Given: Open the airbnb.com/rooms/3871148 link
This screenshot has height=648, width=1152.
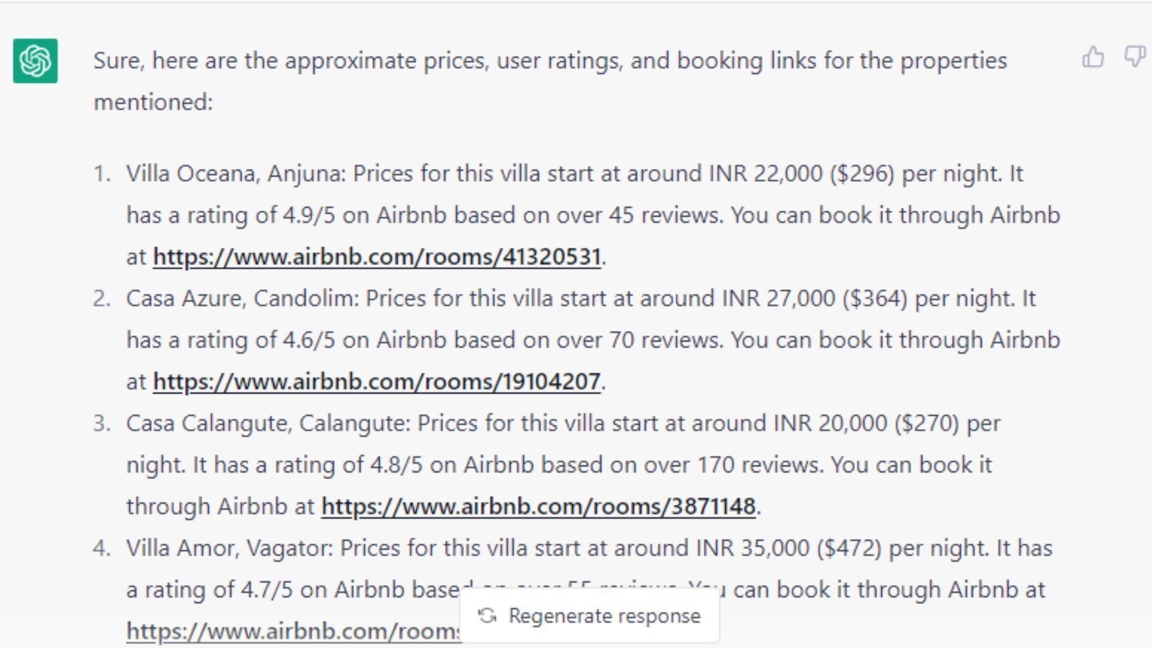Looking at the screenshot, I should click(538, 506).
